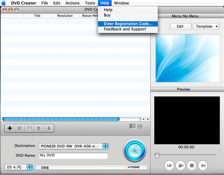This screenshot has height=175, width=224.
Task: Click the blue horizontal scrollbar thumb
Action: 61,119
